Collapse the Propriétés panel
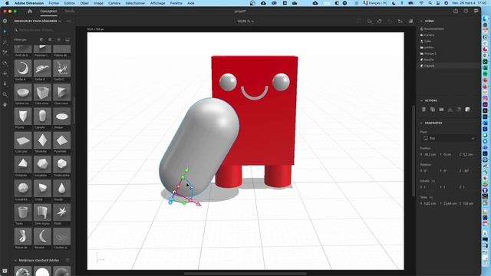The width and height of the screenshot is (491, 276). (x=421, y=123)
